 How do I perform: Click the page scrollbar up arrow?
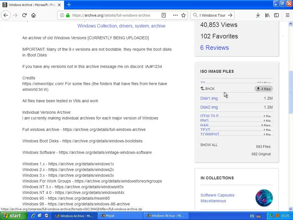click(x=291, y=23)
